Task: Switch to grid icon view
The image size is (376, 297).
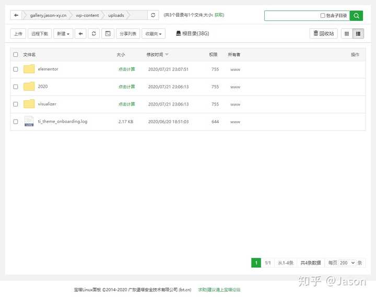Action: pos(346,33)
